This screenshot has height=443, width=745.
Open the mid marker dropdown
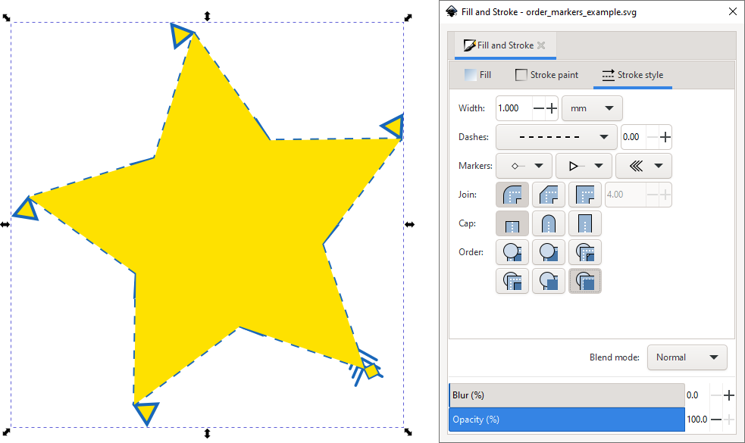[x=584, y=166]
